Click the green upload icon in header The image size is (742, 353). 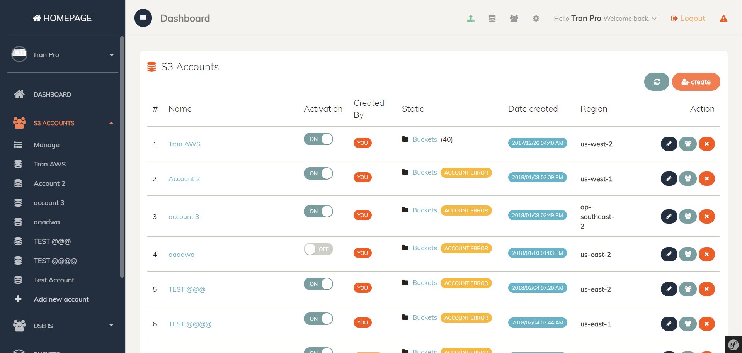tap(470, 18)
